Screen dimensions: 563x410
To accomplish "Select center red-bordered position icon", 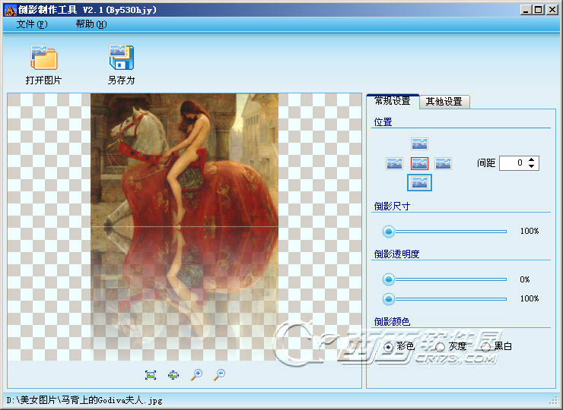I will pyautogui.click(x=419, y=163).
